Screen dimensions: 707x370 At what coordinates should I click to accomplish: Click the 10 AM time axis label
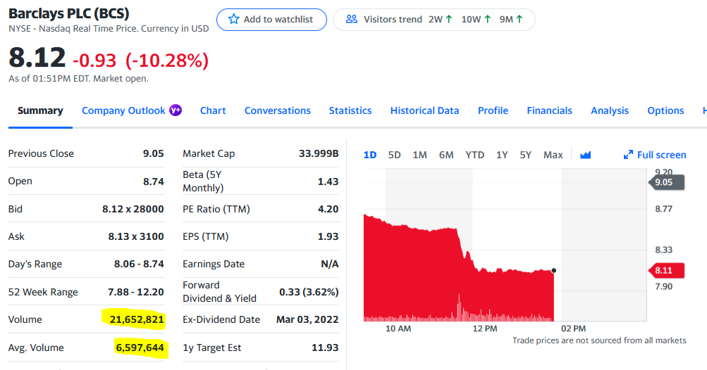point(398,328)
